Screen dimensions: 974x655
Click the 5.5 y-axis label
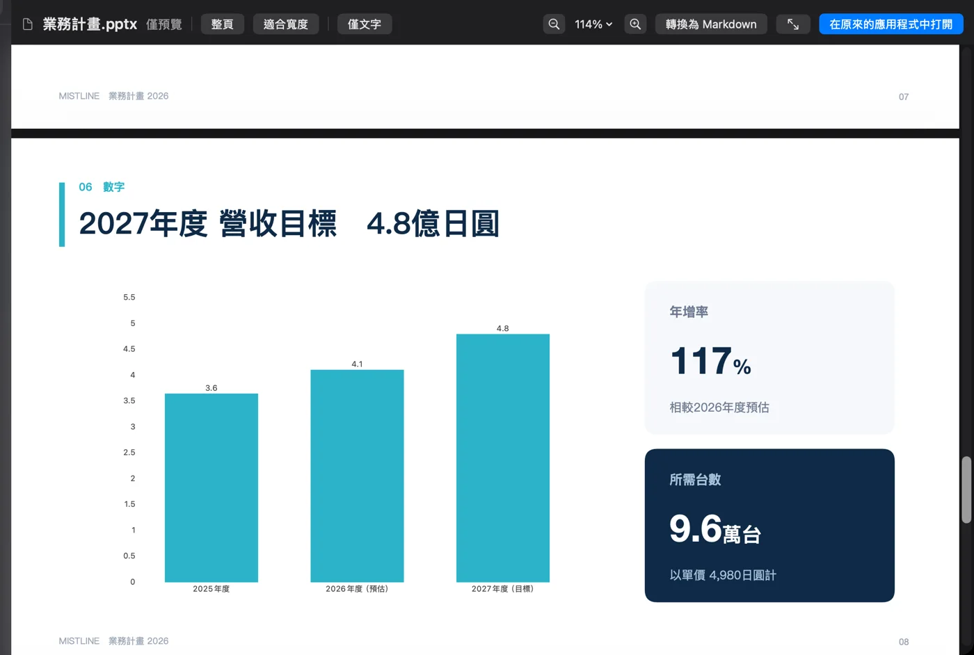[129, 297]
